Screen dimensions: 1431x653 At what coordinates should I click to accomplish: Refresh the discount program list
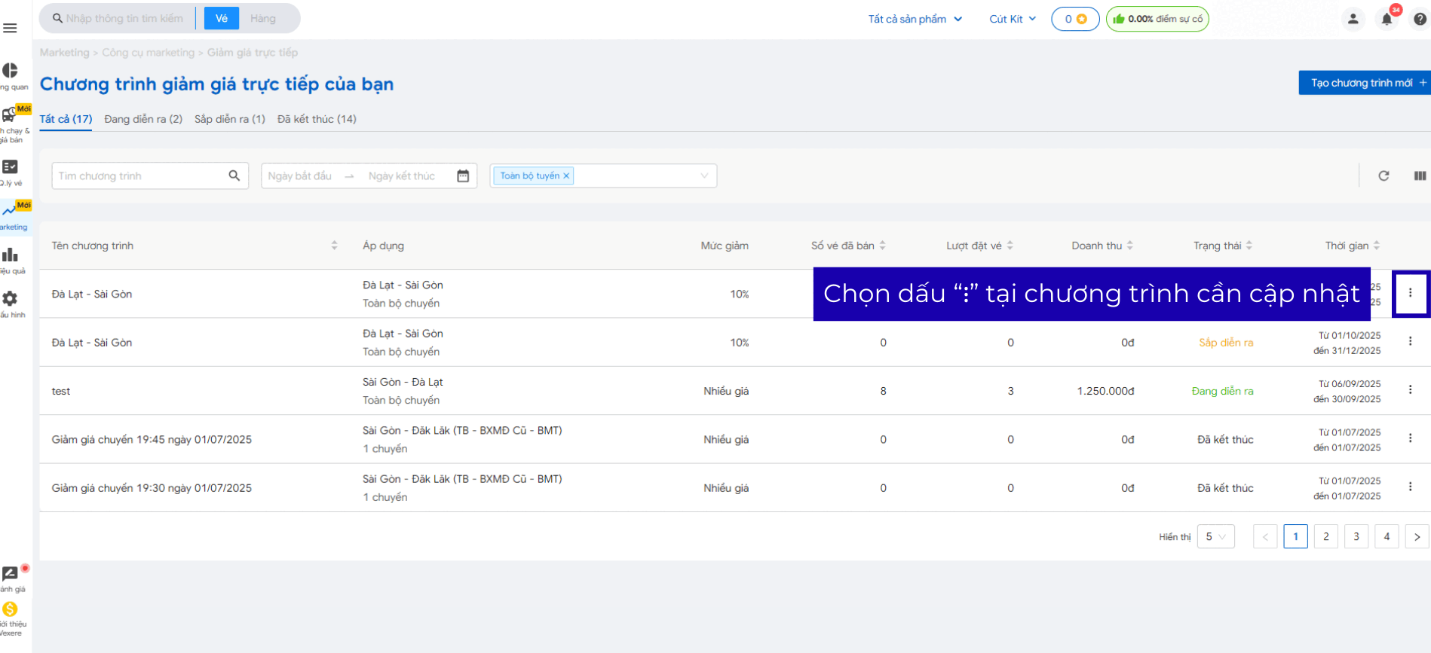[1384, 176]
